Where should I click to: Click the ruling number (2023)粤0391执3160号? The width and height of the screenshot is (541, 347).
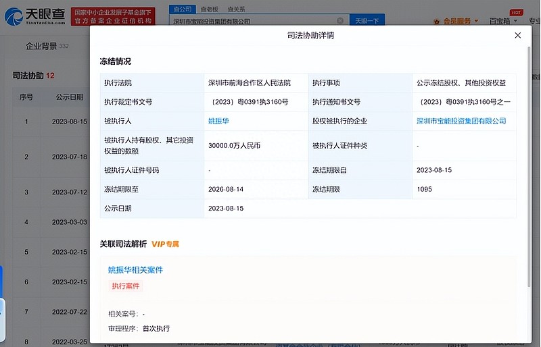[x=249, y=102]
